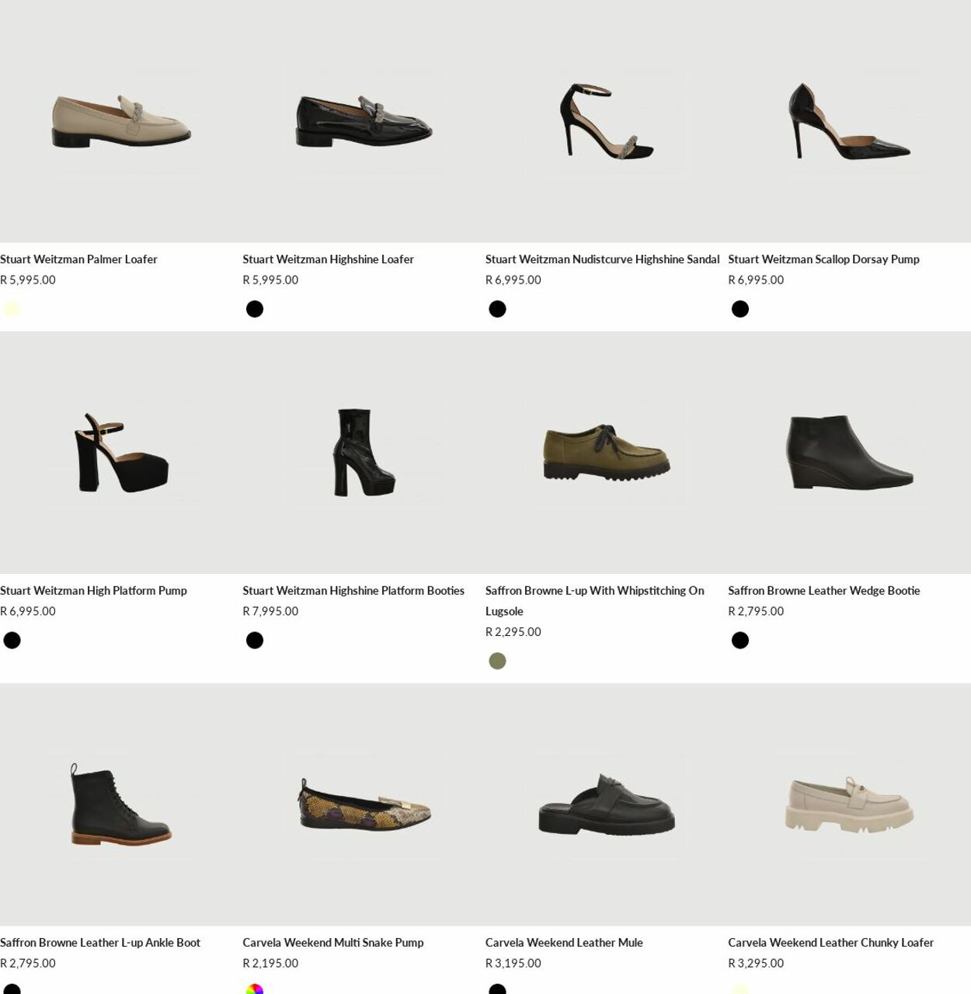View the Leather Chunky Loafer image
The image size is (971, 994).
point(849,805)
